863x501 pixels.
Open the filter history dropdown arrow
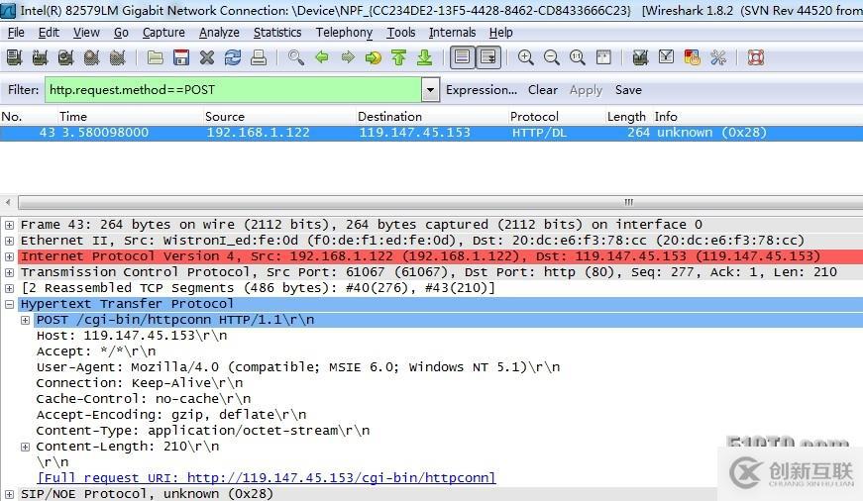[431, 90]
